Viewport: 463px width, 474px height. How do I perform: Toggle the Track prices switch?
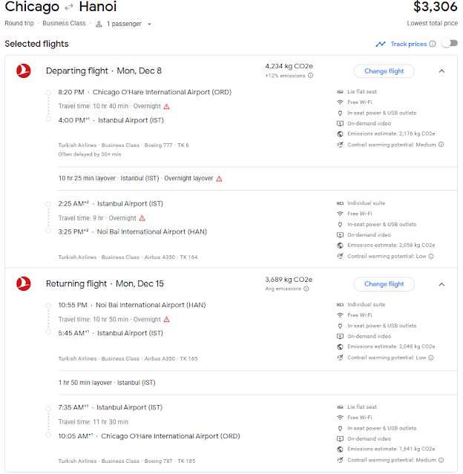click(449, 44)
